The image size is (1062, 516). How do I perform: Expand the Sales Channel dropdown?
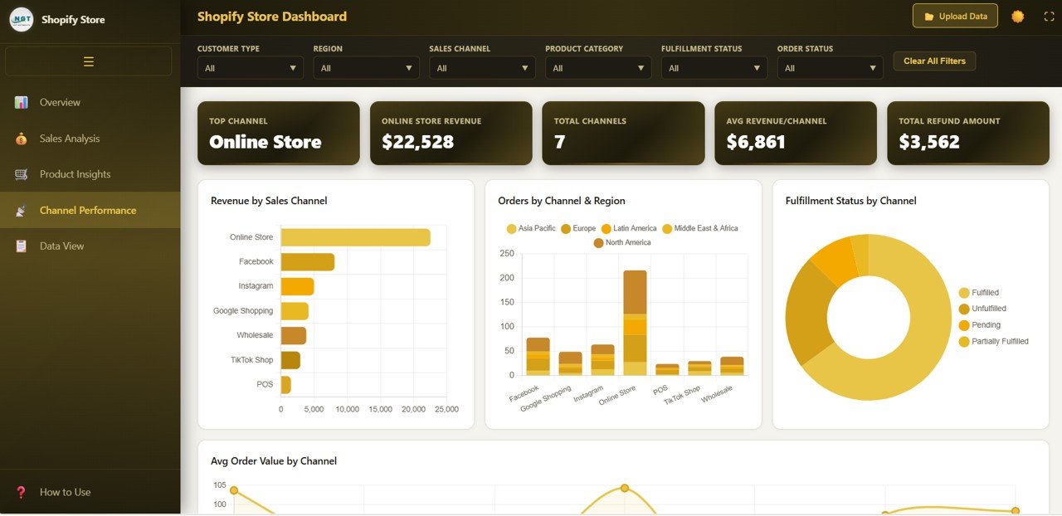[481, 67]
